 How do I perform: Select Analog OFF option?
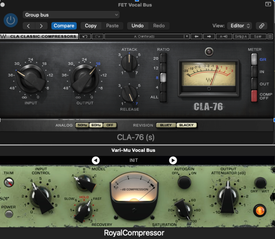click(x=110, y=125)
